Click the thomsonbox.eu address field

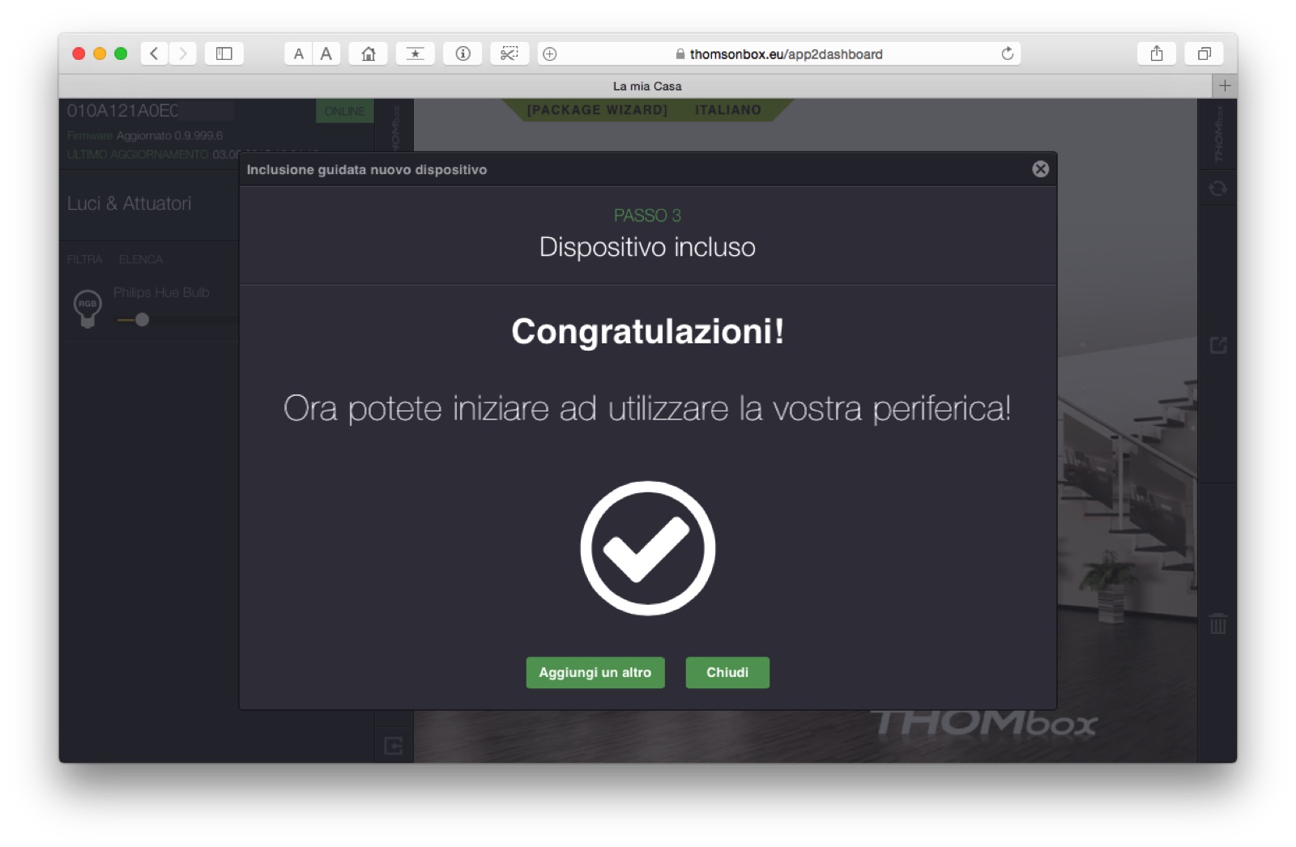click(778, 53)
